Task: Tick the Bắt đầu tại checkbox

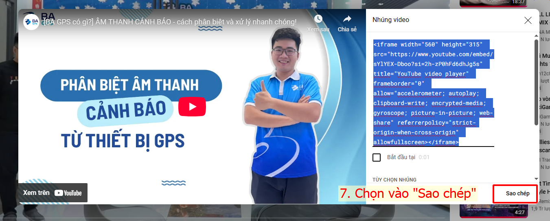Action: tap(377, 157)
